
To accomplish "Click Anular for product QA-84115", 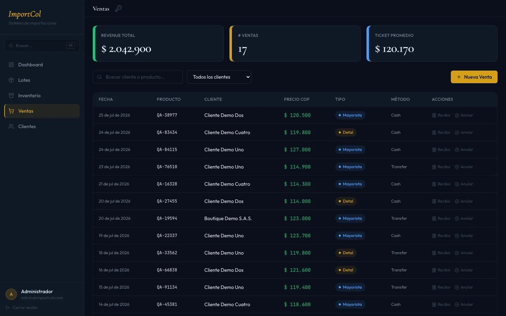I will pos(464,150).
